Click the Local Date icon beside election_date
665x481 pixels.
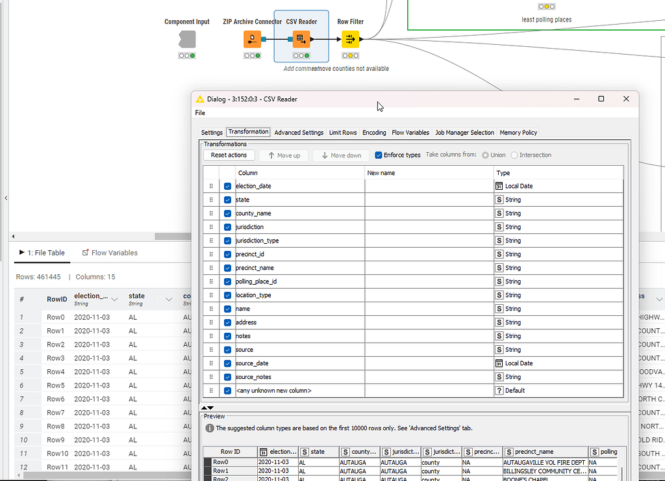tap(499, 186)
